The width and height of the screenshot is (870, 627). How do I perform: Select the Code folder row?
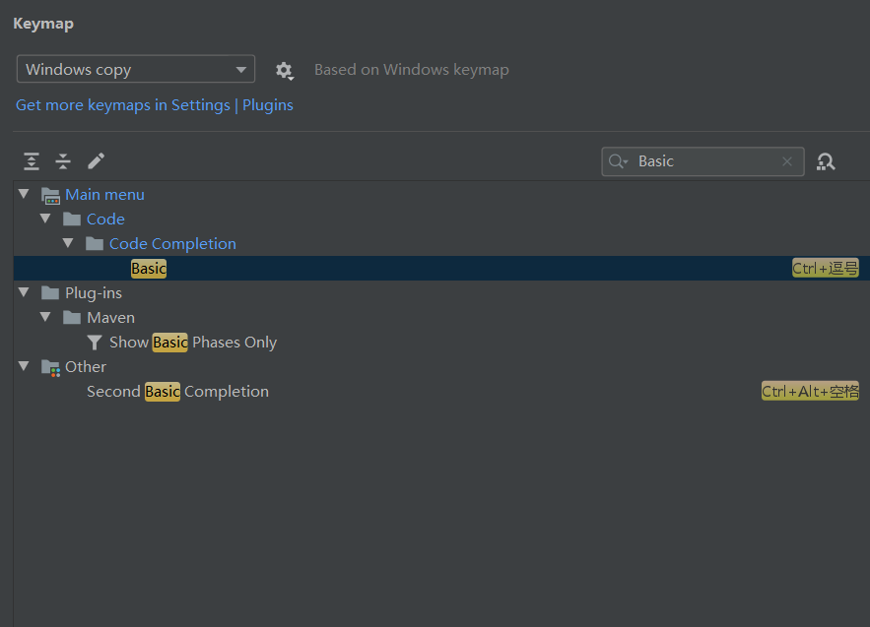point(105,219)
